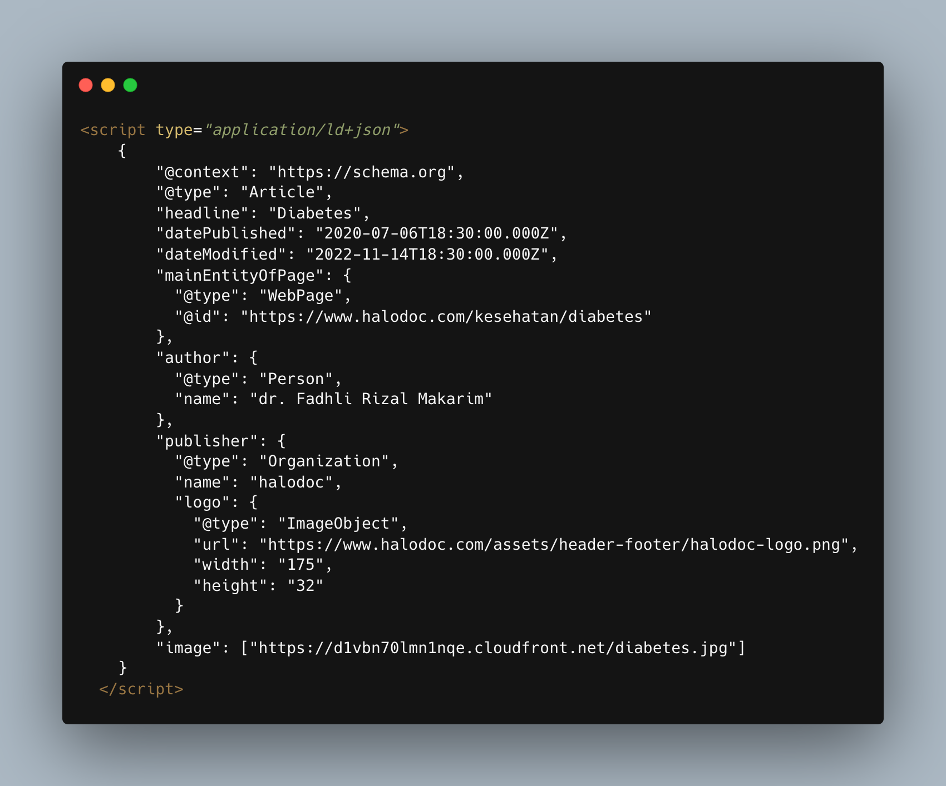This screenshot has width=946, height=786.
Task: Click the red close window dot
Action: pyautogui.click(x=86, y=85)
